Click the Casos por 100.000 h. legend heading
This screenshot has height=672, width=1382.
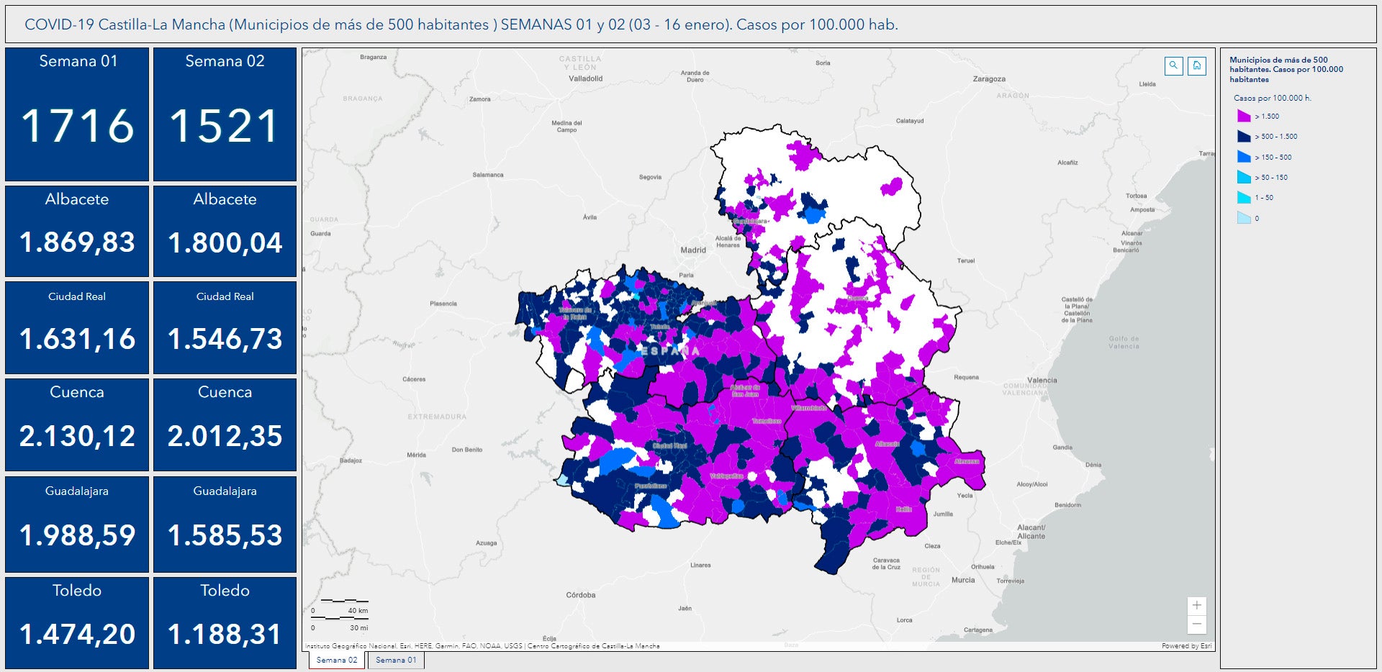pos(1272,98)
